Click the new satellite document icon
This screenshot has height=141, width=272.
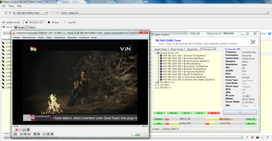(x=52, y=13)
